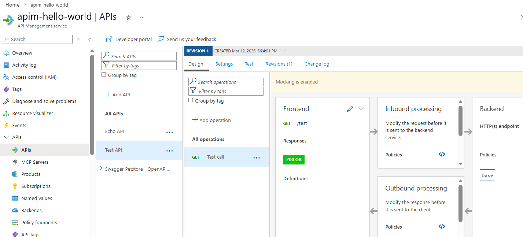Collapse the sidebar with double-chevron icon

pos(90,40)
